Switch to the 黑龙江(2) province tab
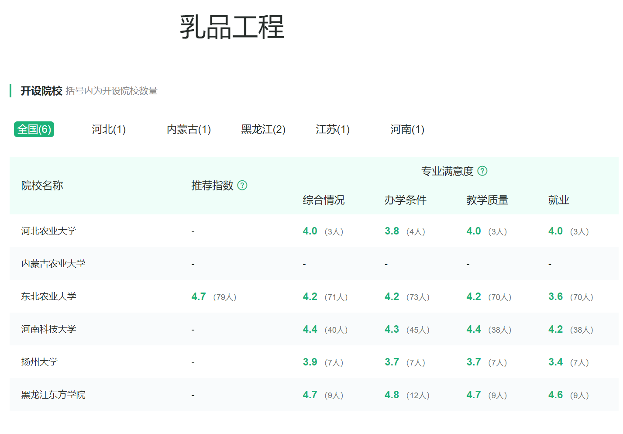This screenshot has width=623, height=434. tap(262, 129)
